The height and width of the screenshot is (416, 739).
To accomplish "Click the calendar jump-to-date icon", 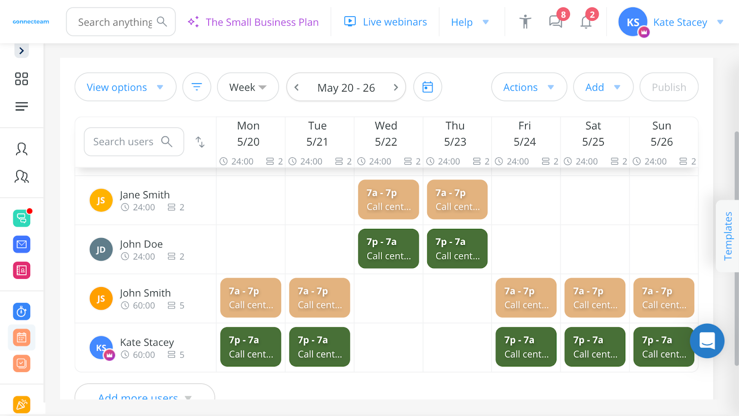I will pyautogui.click(x=427, y=87).
